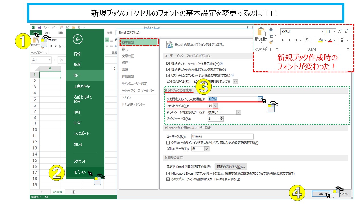The image size is (364, 204).
Task: Click the OK button in Excel options
Action: click(x=321, y=194)
